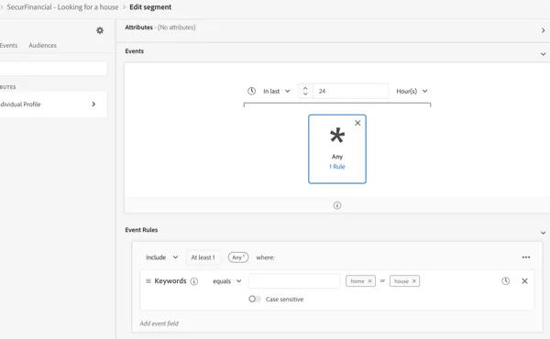Click the clock icon beside In last
550x339 pixels.
(251, 91)
